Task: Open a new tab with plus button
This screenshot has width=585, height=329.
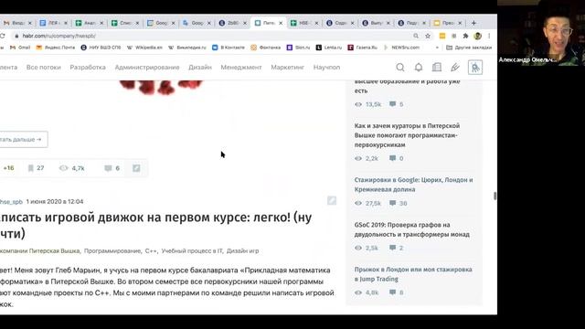Action: (x=473, y=23)
